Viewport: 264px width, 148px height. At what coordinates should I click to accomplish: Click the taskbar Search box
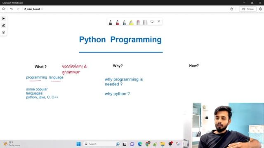(x=102, y=144)
